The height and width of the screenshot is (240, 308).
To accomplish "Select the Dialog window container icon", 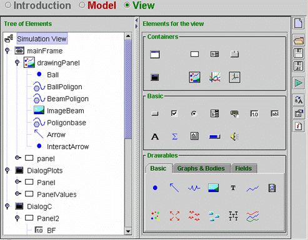I will [x=155, y=77].
